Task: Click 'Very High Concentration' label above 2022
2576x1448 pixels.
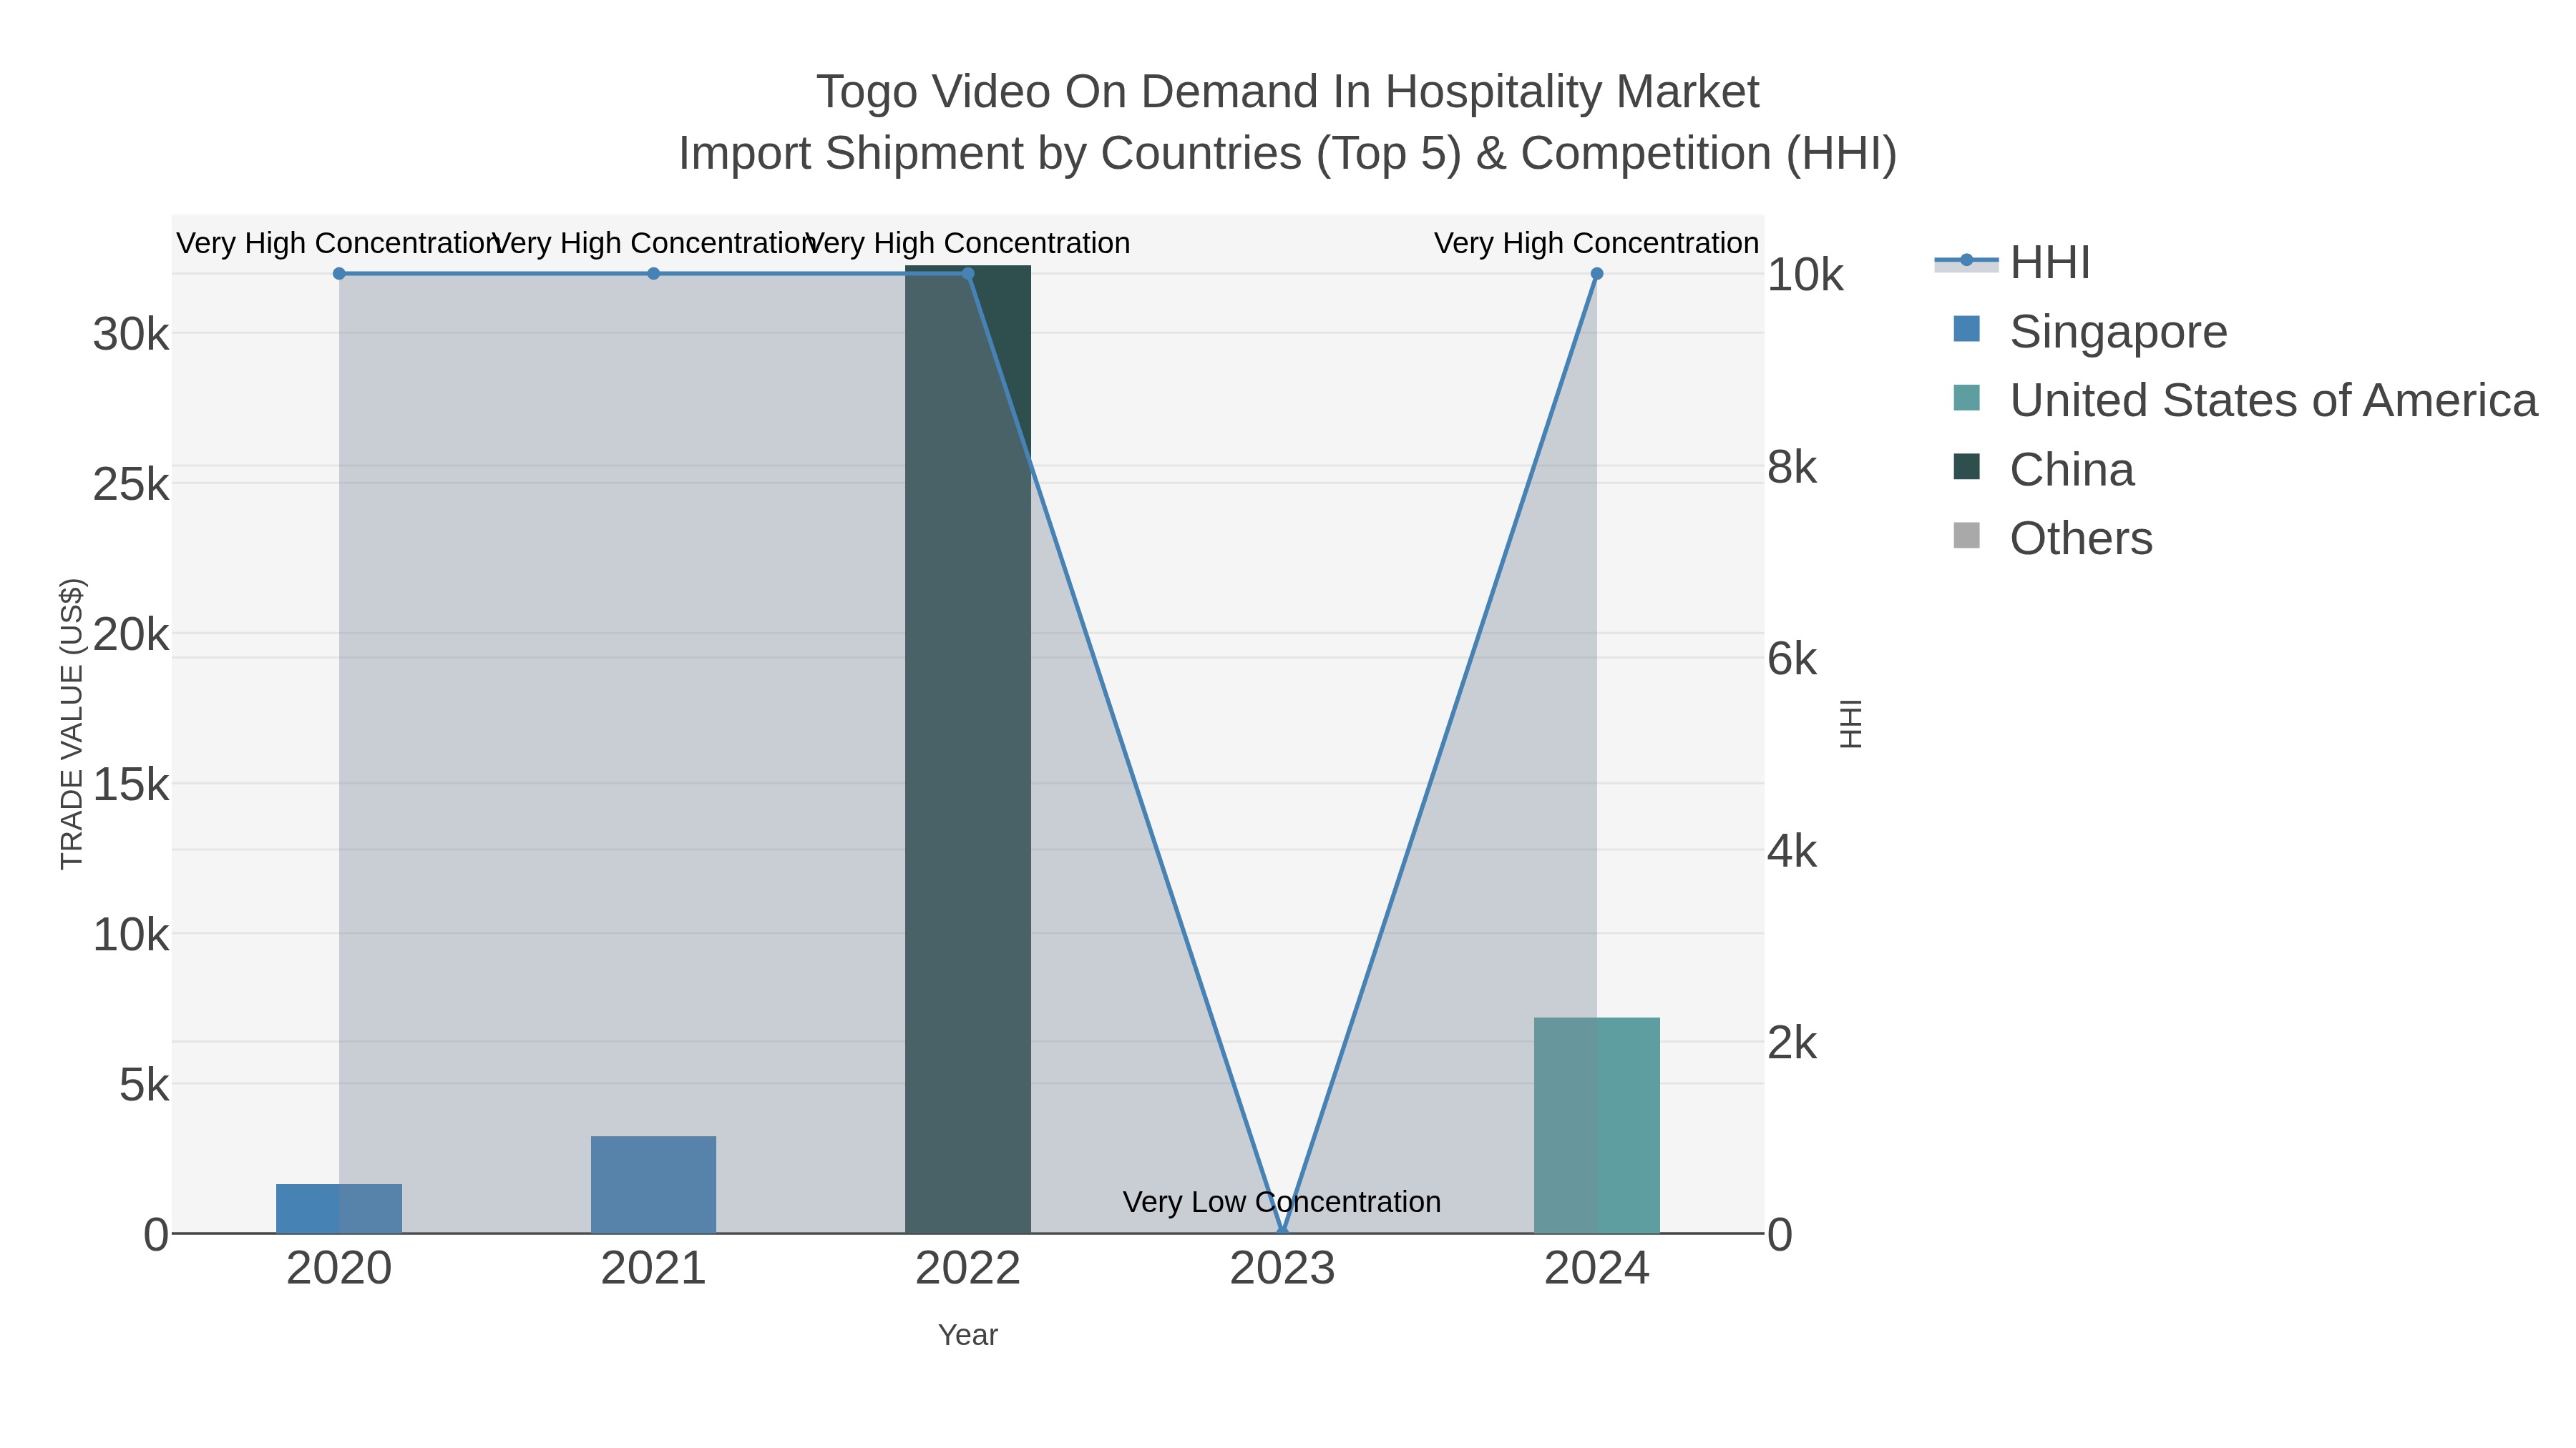Action: (968, 243)
